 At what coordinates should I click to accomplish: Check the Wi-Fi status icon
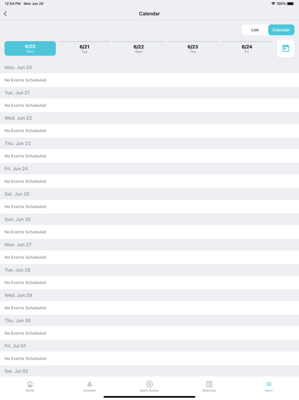pyautogui.click(x=273, y=3)
